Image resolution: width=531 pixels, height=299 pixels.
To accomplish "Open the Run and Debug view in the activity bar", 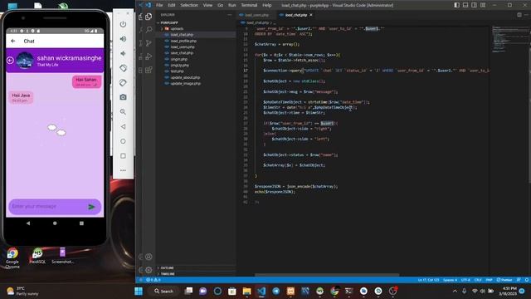I will (x=149, y=56).
